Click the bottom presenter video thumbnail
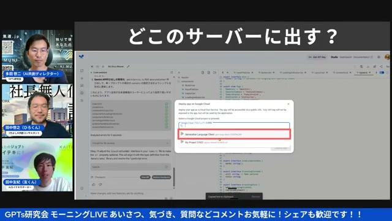 pyautogui.click(x=37, y=165)
